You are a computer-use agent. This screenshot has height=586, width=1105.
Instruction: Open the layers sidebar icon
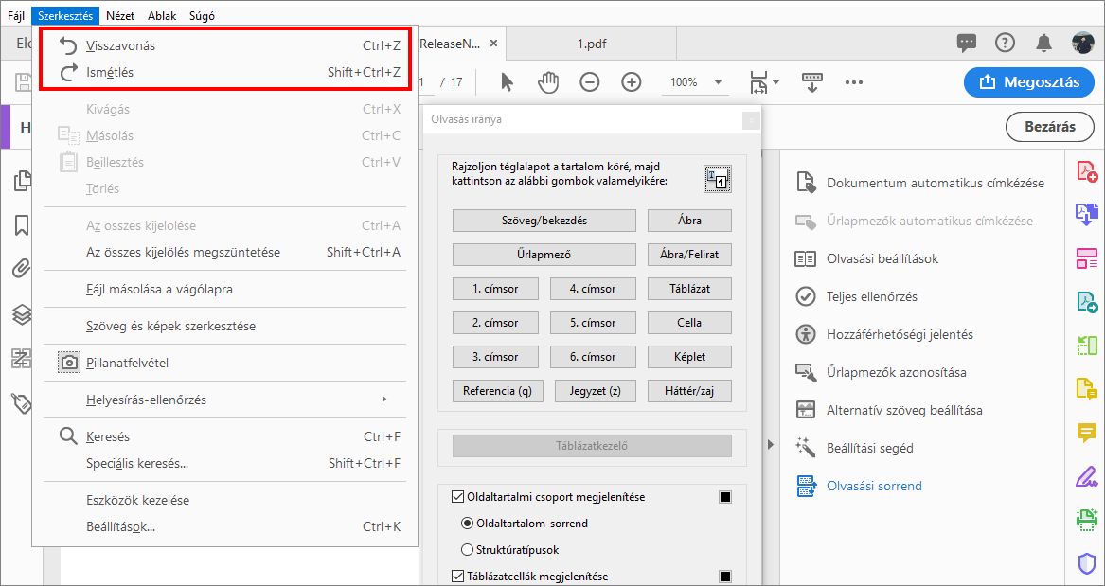point(22,314)
